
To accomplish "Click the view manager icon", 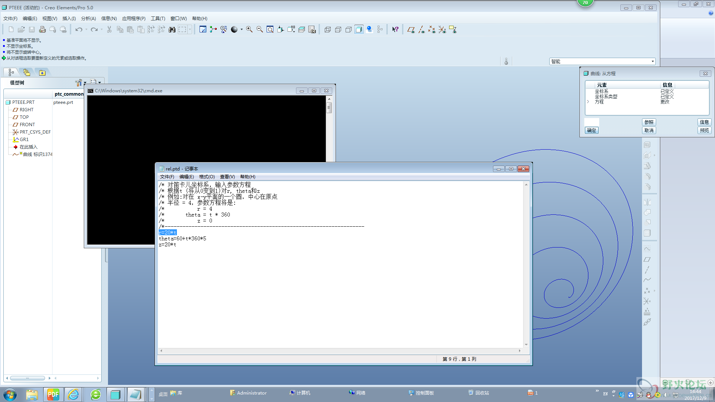I will click(x=312, y=29).
